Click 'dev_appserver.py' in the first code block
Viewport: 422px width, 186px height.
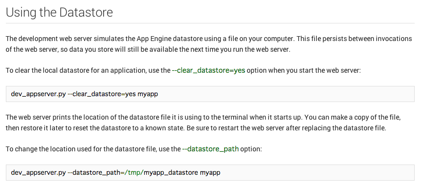pyautogui.click(x=38, y=94)
